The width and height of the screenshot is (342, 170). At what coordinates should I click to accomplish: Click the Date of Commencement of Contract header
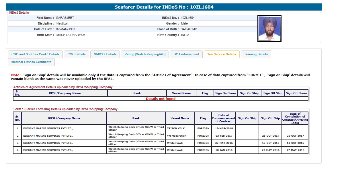pyautogui.click(x=224, y=118)
